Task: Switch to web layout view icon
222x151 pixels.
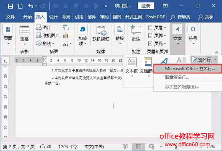Action: (x=152, y=147)
